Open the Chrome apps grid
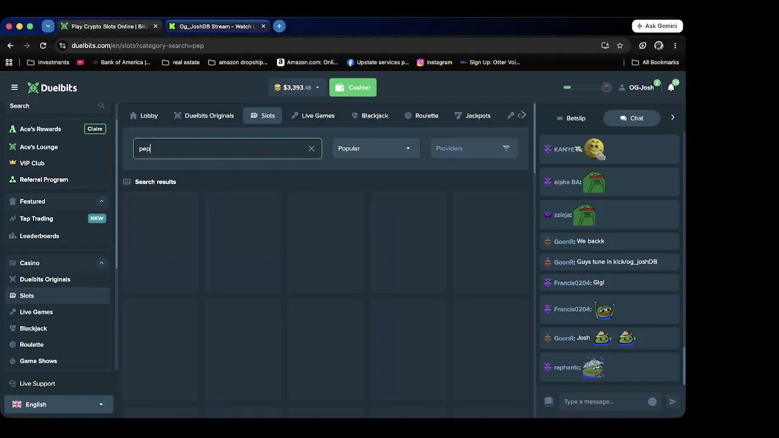 (x=9, y=62)
